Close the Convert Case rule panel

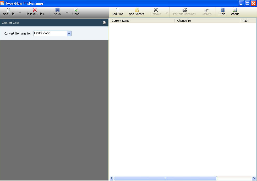tap(104, 23)
